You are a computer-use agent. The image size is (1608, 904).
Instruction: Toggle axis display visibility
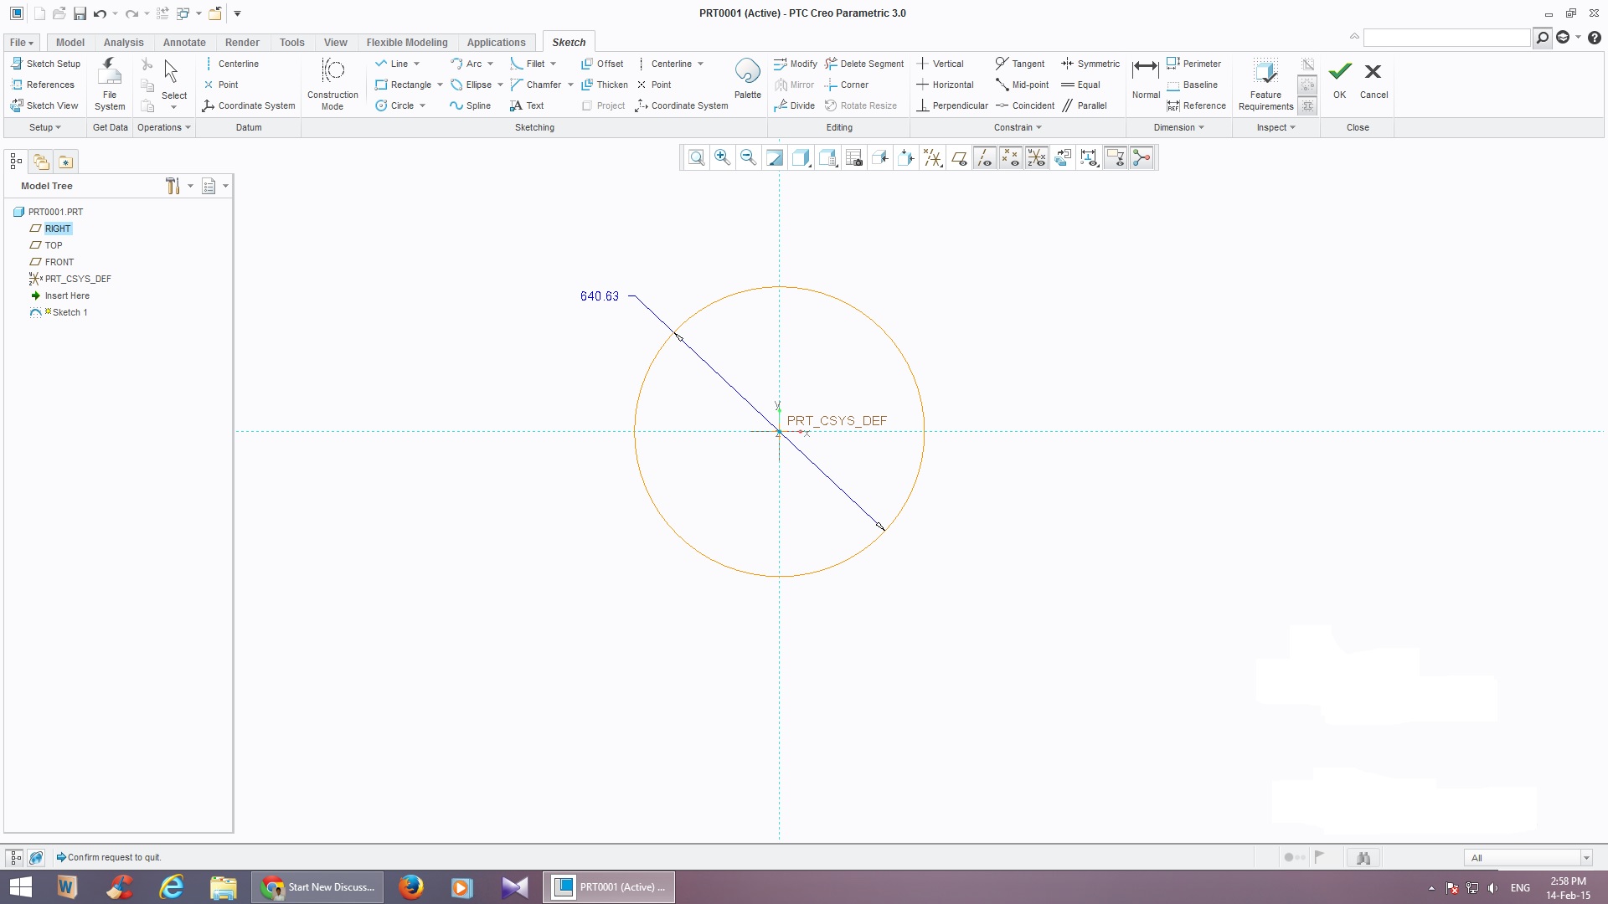click(985, 157)
